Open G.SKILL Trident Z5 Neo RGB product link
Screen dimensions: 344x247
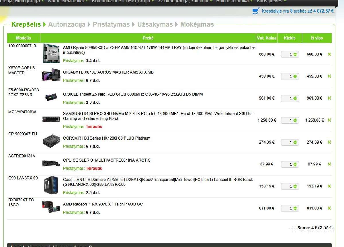[133, 94]
